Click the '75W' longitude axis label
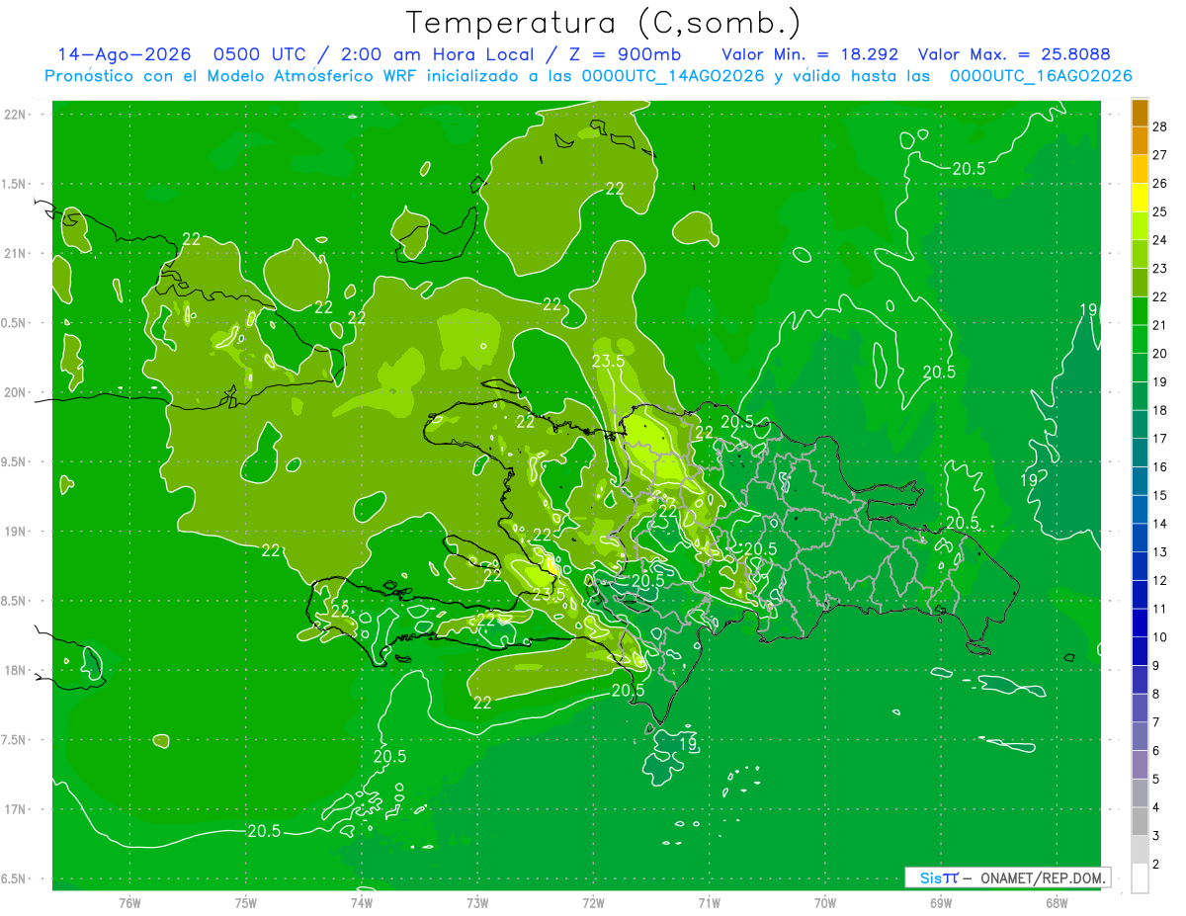Screen dimensions: 1186x916 [x=246, y=902]
